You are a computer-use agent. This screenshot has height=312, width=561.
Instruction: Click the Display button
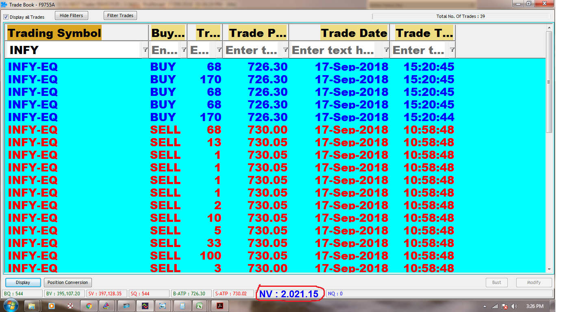tap(23, 282)
